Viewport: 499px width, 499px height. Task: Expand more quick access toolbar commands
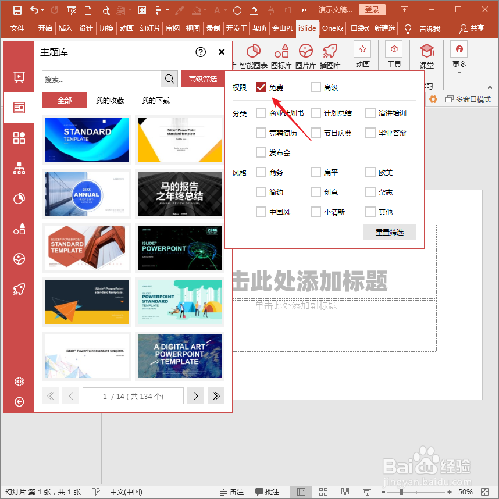(x=304, y=10)
